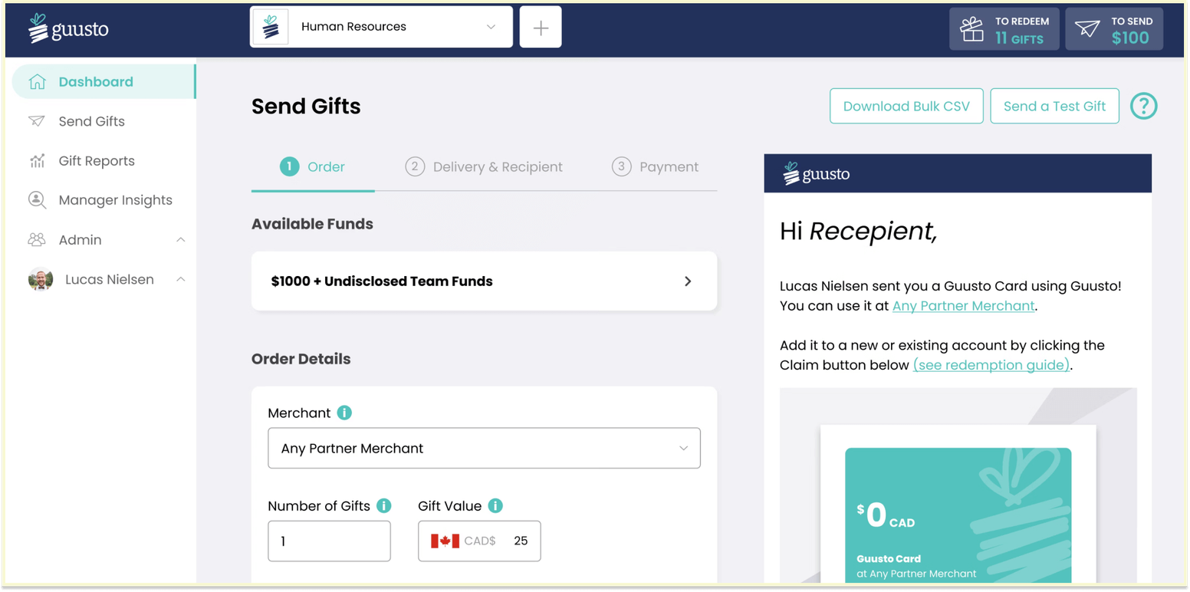
Task: Open the see redemption guide link
Action: coord(991,365)
